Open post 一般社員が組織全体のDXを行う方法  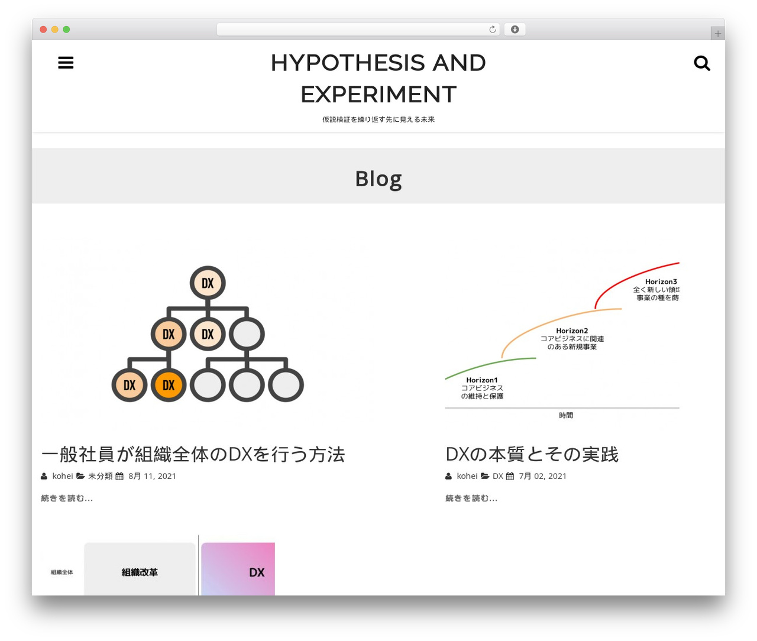point(193,454)
